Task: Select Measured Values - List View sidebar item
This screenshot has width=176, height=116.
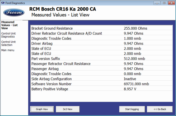Action: pyautogui.click(x=9, y=25)
